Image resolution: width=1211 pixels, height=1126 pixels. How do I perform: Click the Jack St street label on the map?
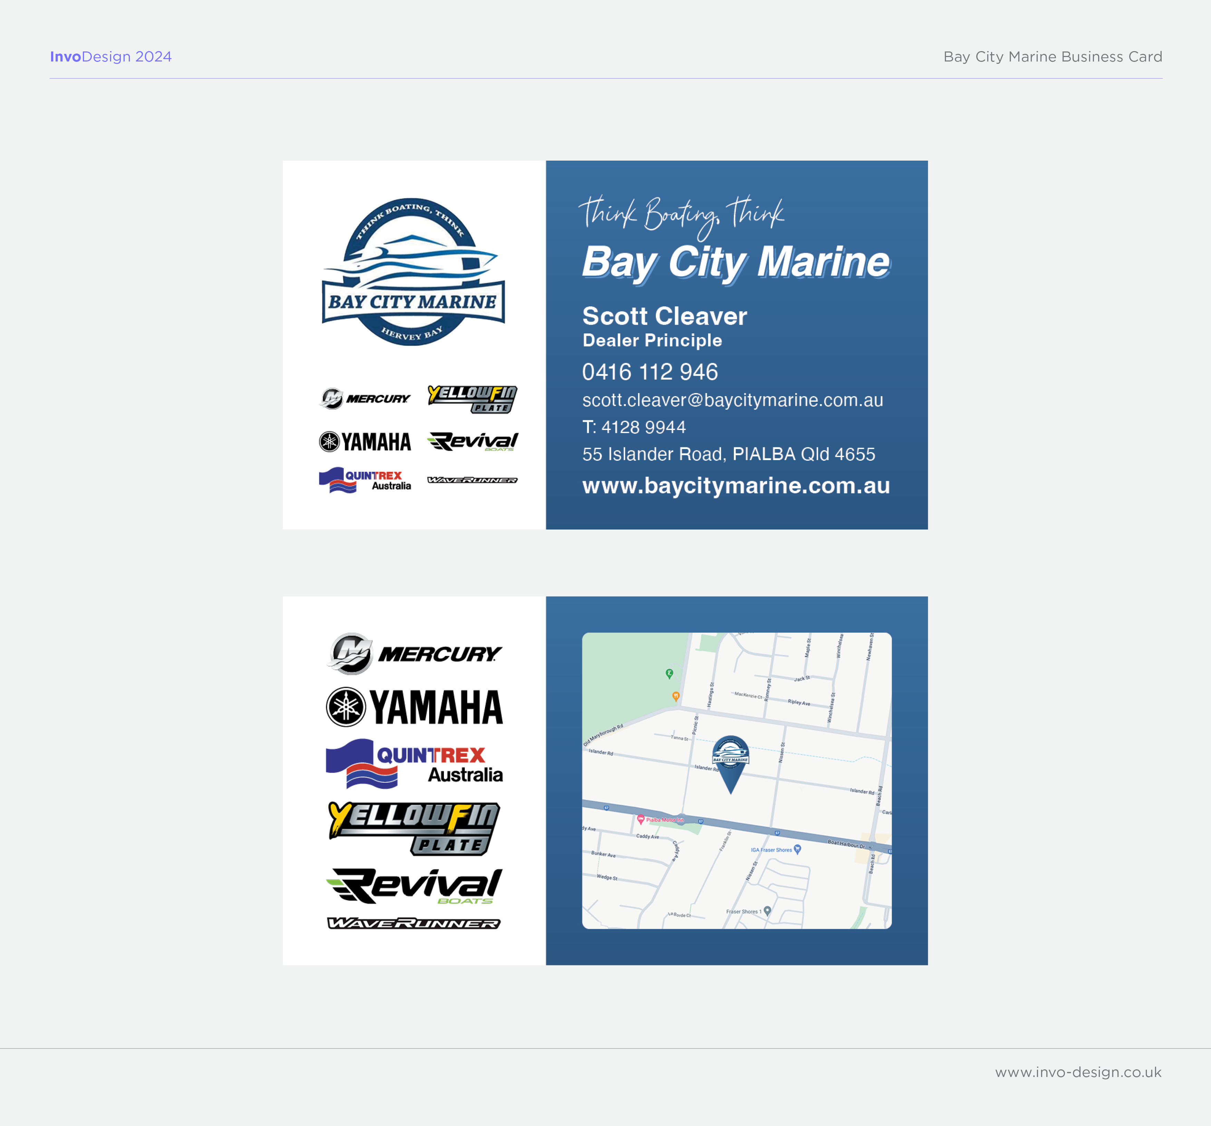coord(802,678)
